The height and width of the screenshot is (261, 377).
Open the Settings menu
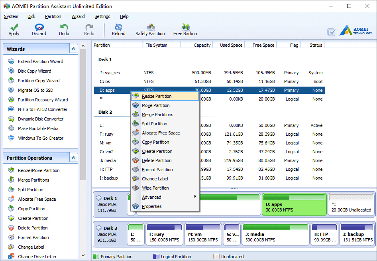click(102, 16)
